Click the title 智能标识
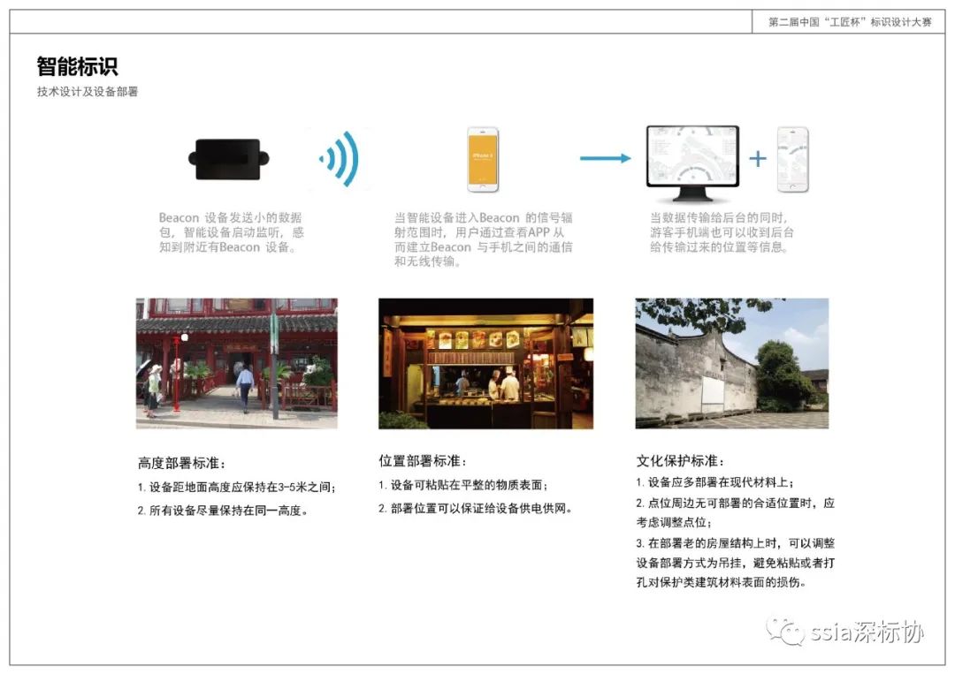This screenshot has width=955, height=674. [x=77, y=66]
